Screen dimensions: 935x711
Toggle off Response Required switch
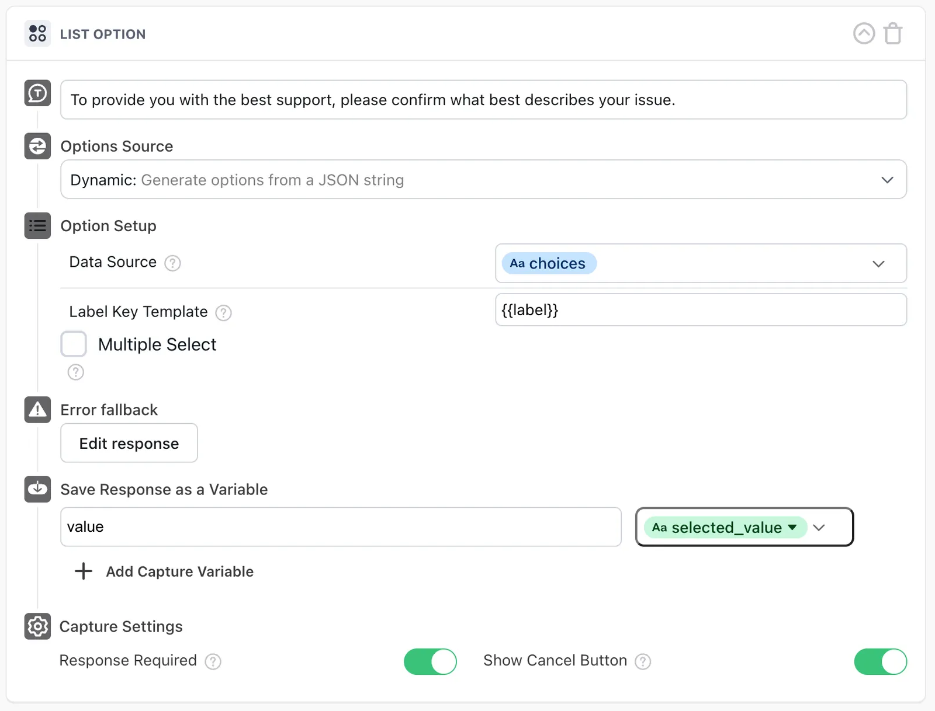[x=430, y=661]
